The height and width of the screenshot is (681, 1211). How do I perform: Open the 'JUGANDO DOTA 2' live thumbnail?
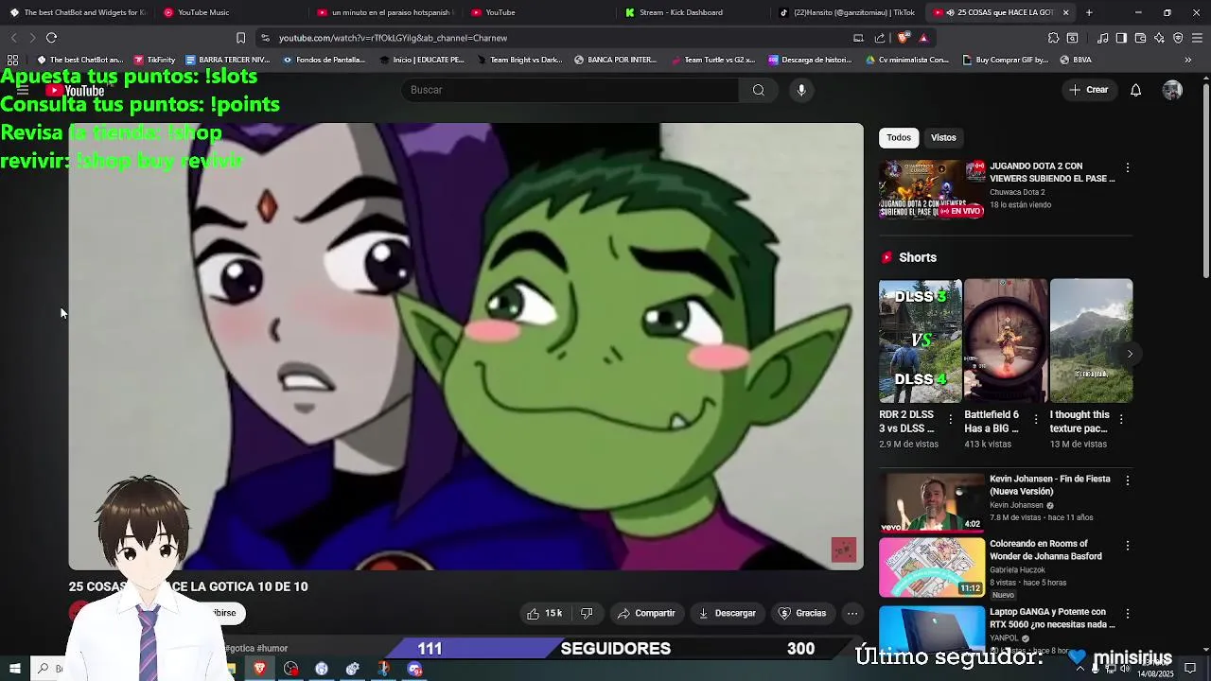pyautogui.click(x=932, y=189)
